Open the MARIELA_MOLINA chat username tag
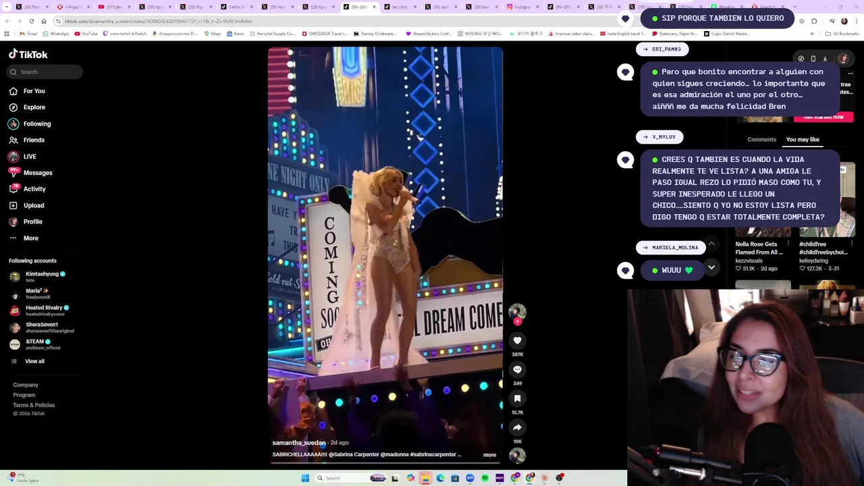This screenshot has width=864, height=486. click(x=670, y=248)
